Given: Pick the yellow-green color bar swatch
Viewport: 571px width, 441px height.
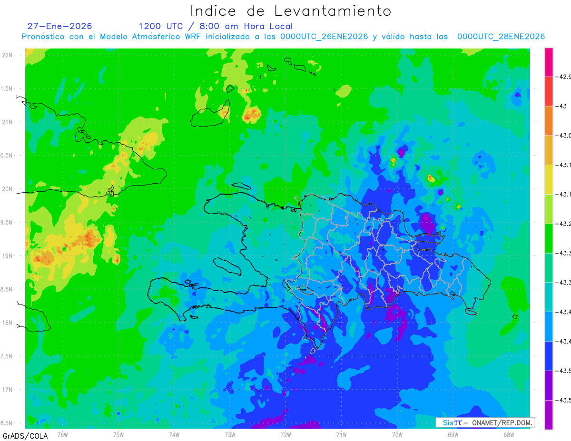Looking at the screenshot, I should pyautogui.click(x=549, y=209).
